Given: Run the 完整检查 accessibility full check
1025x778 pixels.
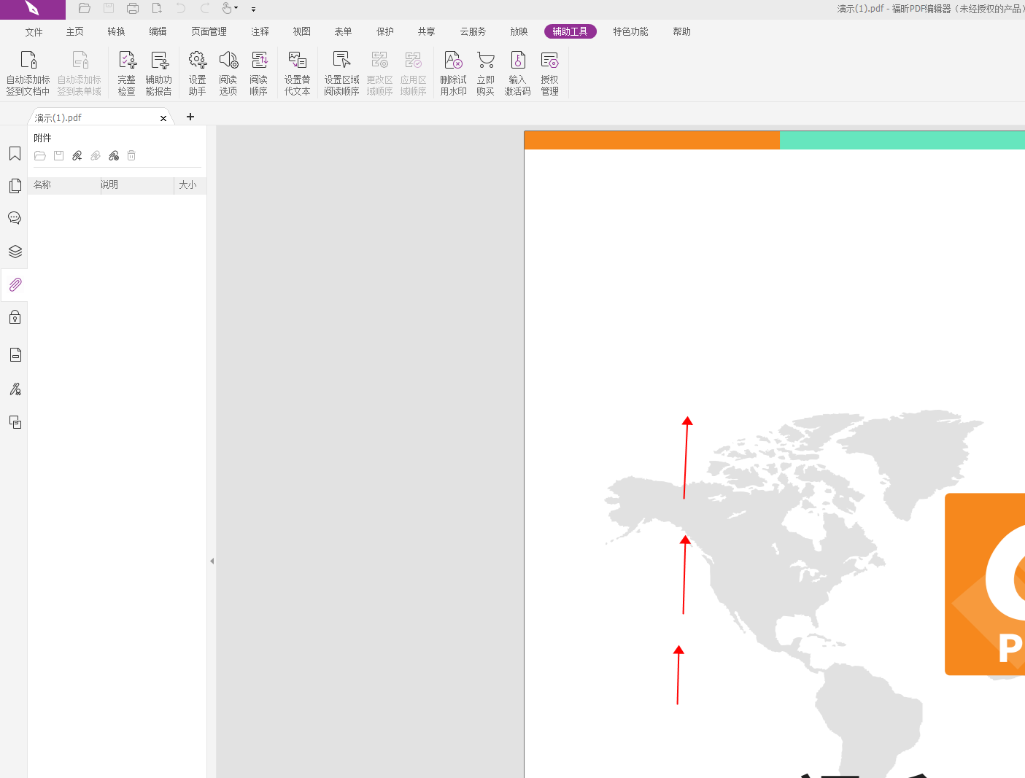Looking at the screenshot, I should (126, 72).
